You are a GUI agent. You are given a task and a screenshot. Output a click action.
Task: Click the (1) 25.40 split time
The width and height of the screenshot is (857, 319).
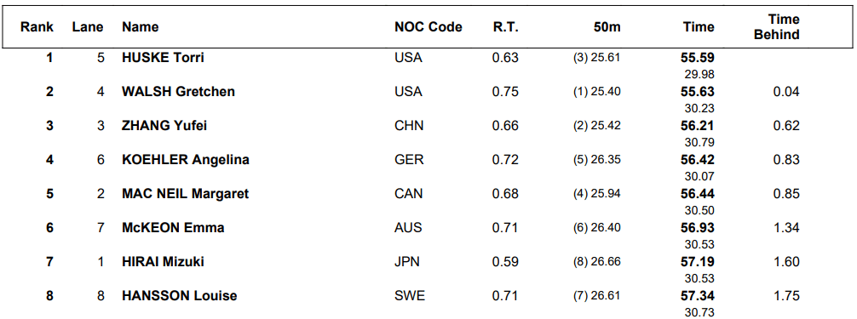point(597,91)
